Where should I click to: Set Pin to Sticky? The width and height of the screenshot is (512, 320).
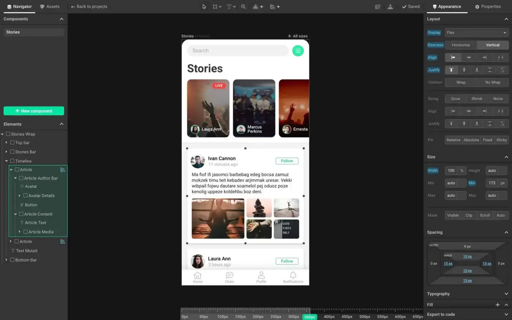(x=502, y=140)
